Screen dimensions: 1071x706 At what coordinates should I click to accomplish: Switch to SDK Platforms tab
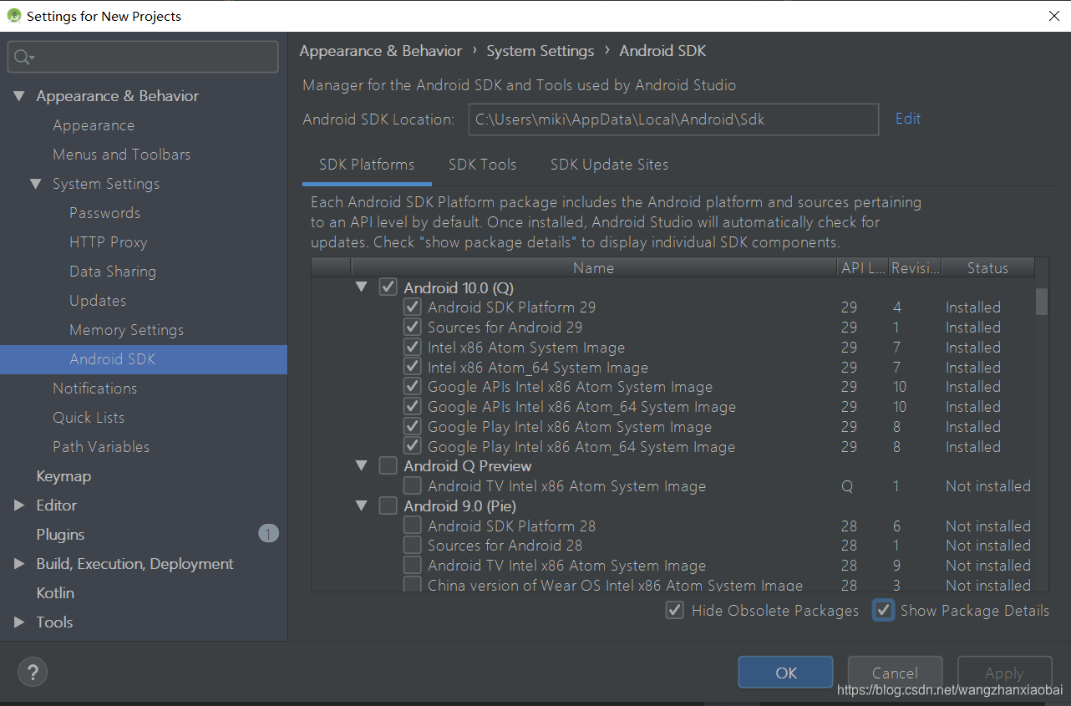[x=367, y=165]
